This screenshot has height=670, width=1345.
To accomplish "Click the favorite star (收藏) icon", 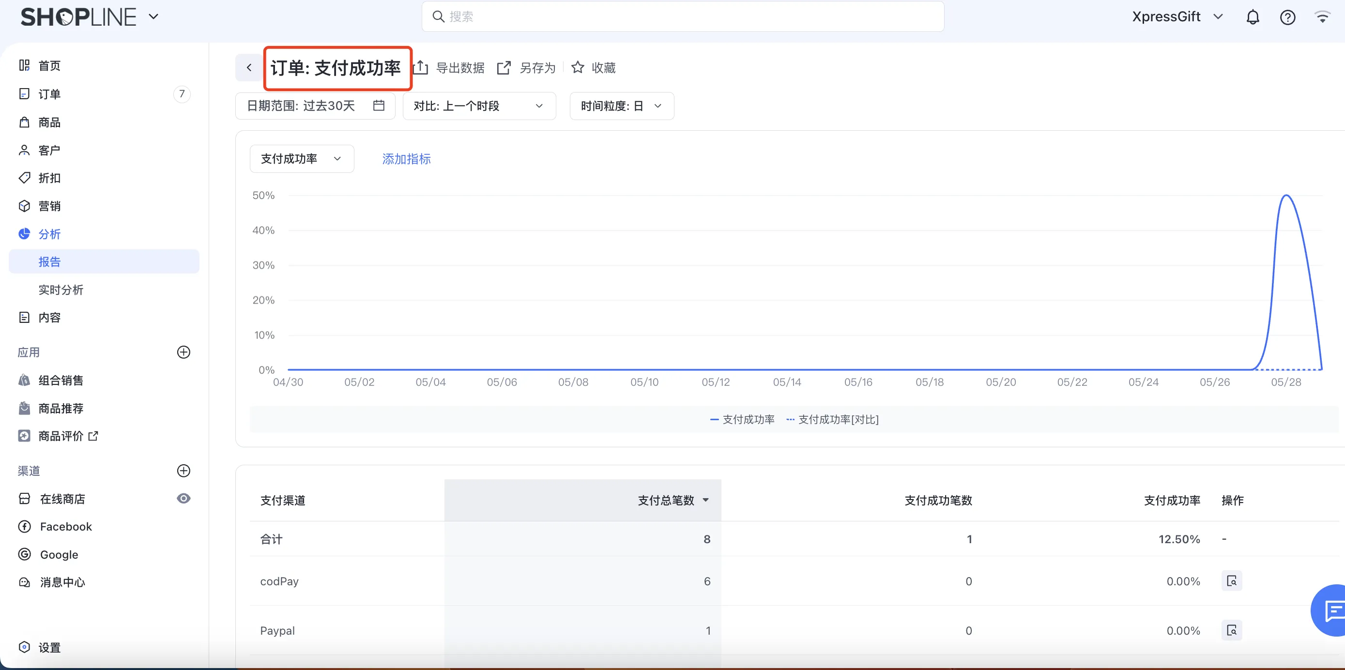I will coord(578,68).
